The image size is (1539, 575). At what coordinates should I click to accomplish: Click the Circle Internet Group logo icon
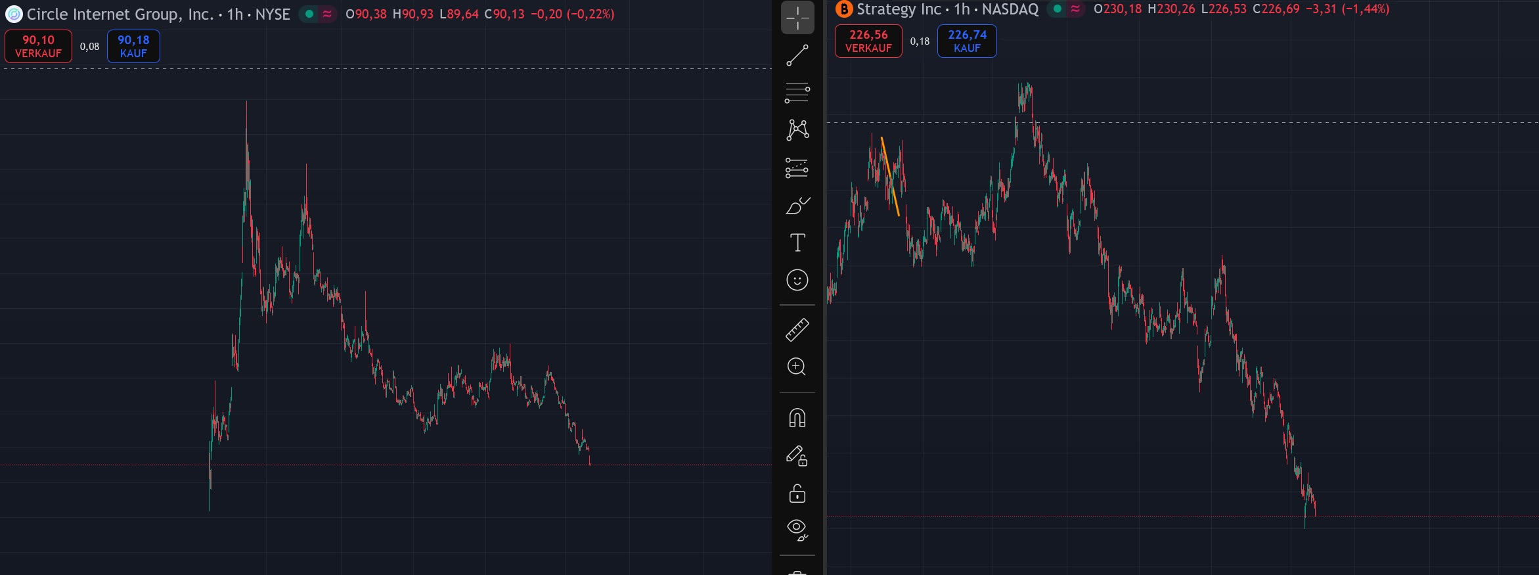[x=14, y=14]
